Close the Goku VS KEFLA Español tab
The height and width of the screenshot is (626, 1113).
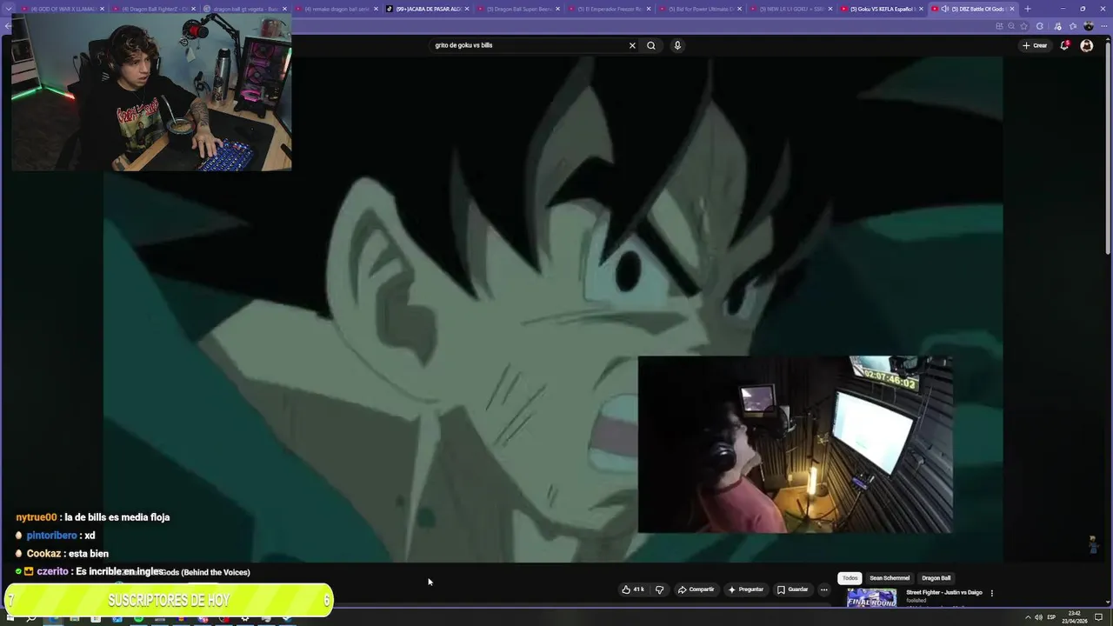pos(921,9)
